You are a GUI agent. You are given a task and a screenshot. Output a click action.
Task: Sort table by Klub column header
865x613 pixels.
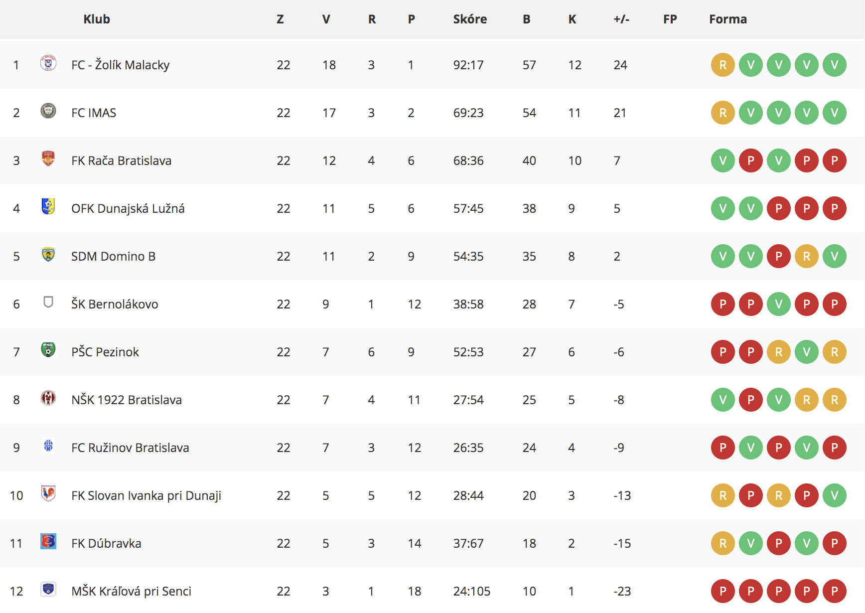coord(97,19)
